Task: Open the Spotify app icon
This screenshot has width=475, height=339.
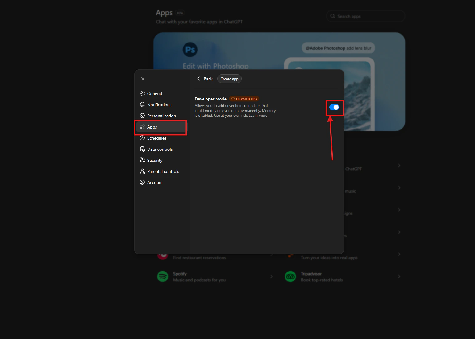Action: 163,276
